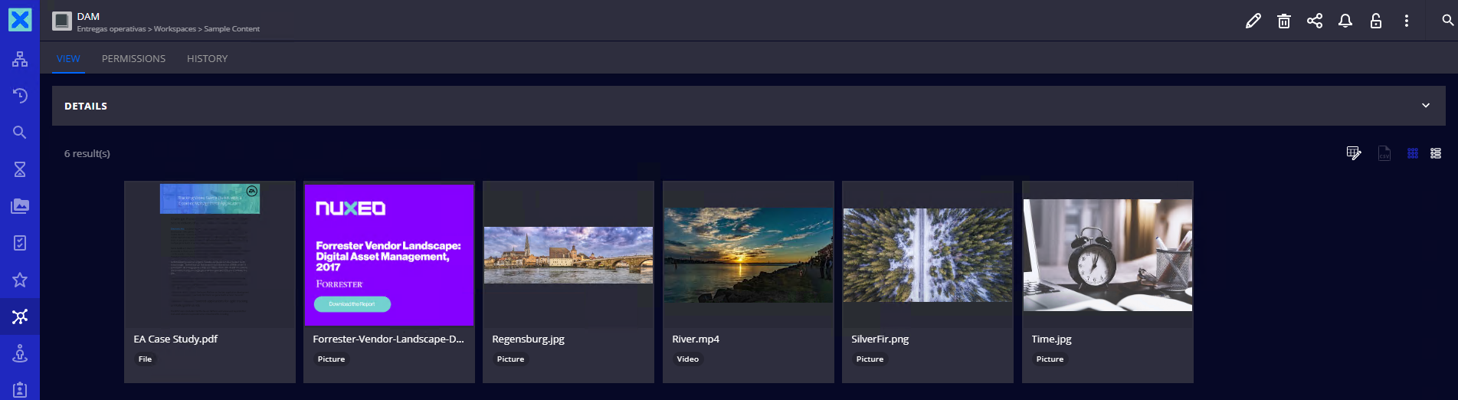The height and width of the screenshot is (400, 1458).
Task: Open the favorites star in sidebar
Action: click(x=20, y=280)
